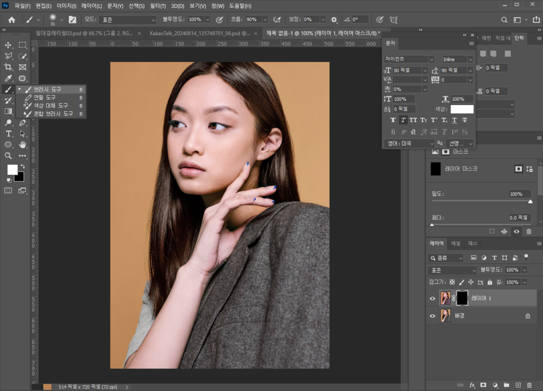Open the search magnifier in options bar
Image resolution: width=543 pixels, height=391 pixels.
(504, 20)
